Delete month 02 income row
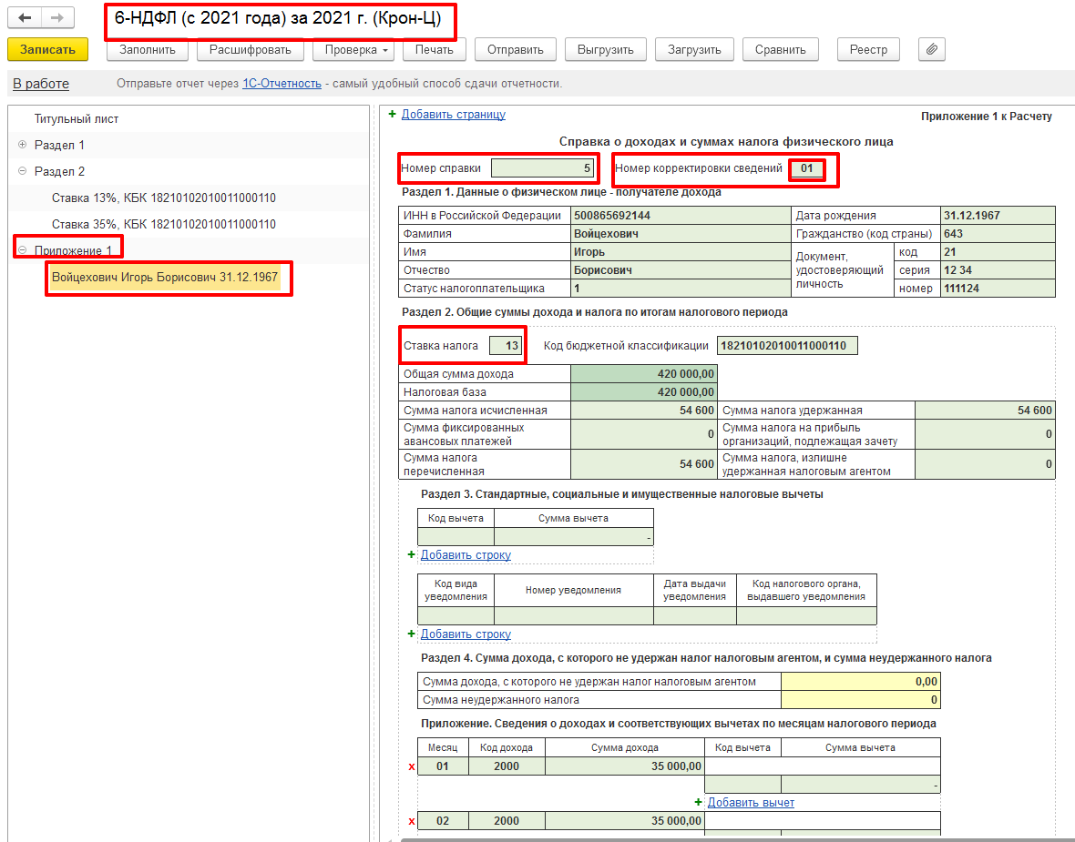 411,821
